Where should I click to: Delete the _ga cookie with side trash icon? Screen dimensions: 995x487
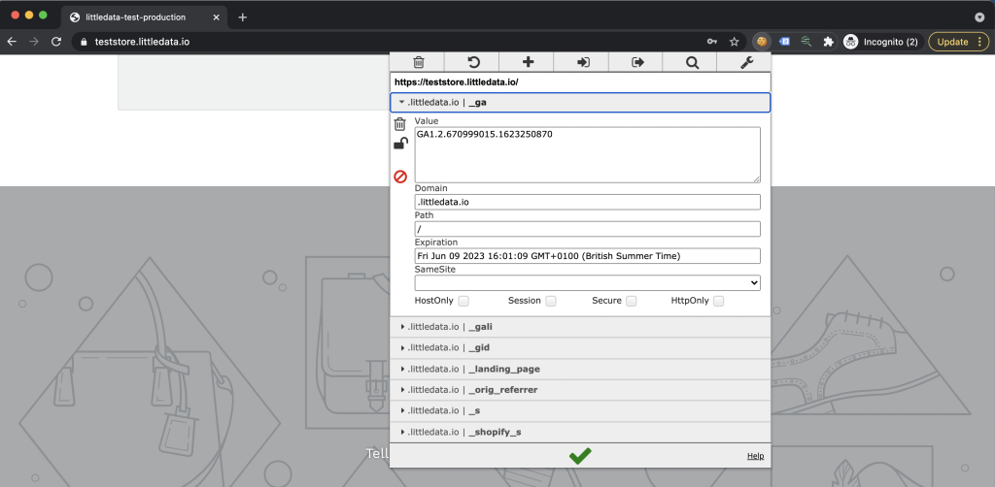(x=399, y=124)
